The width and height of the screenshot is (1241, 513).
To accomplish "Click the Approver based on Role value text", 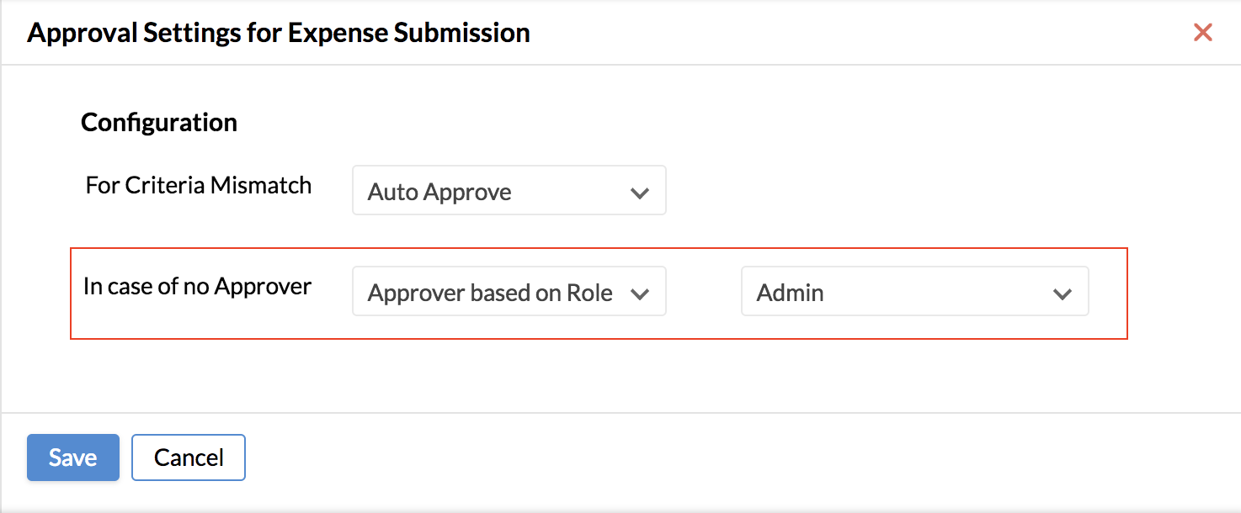I will tap(490, 293).
